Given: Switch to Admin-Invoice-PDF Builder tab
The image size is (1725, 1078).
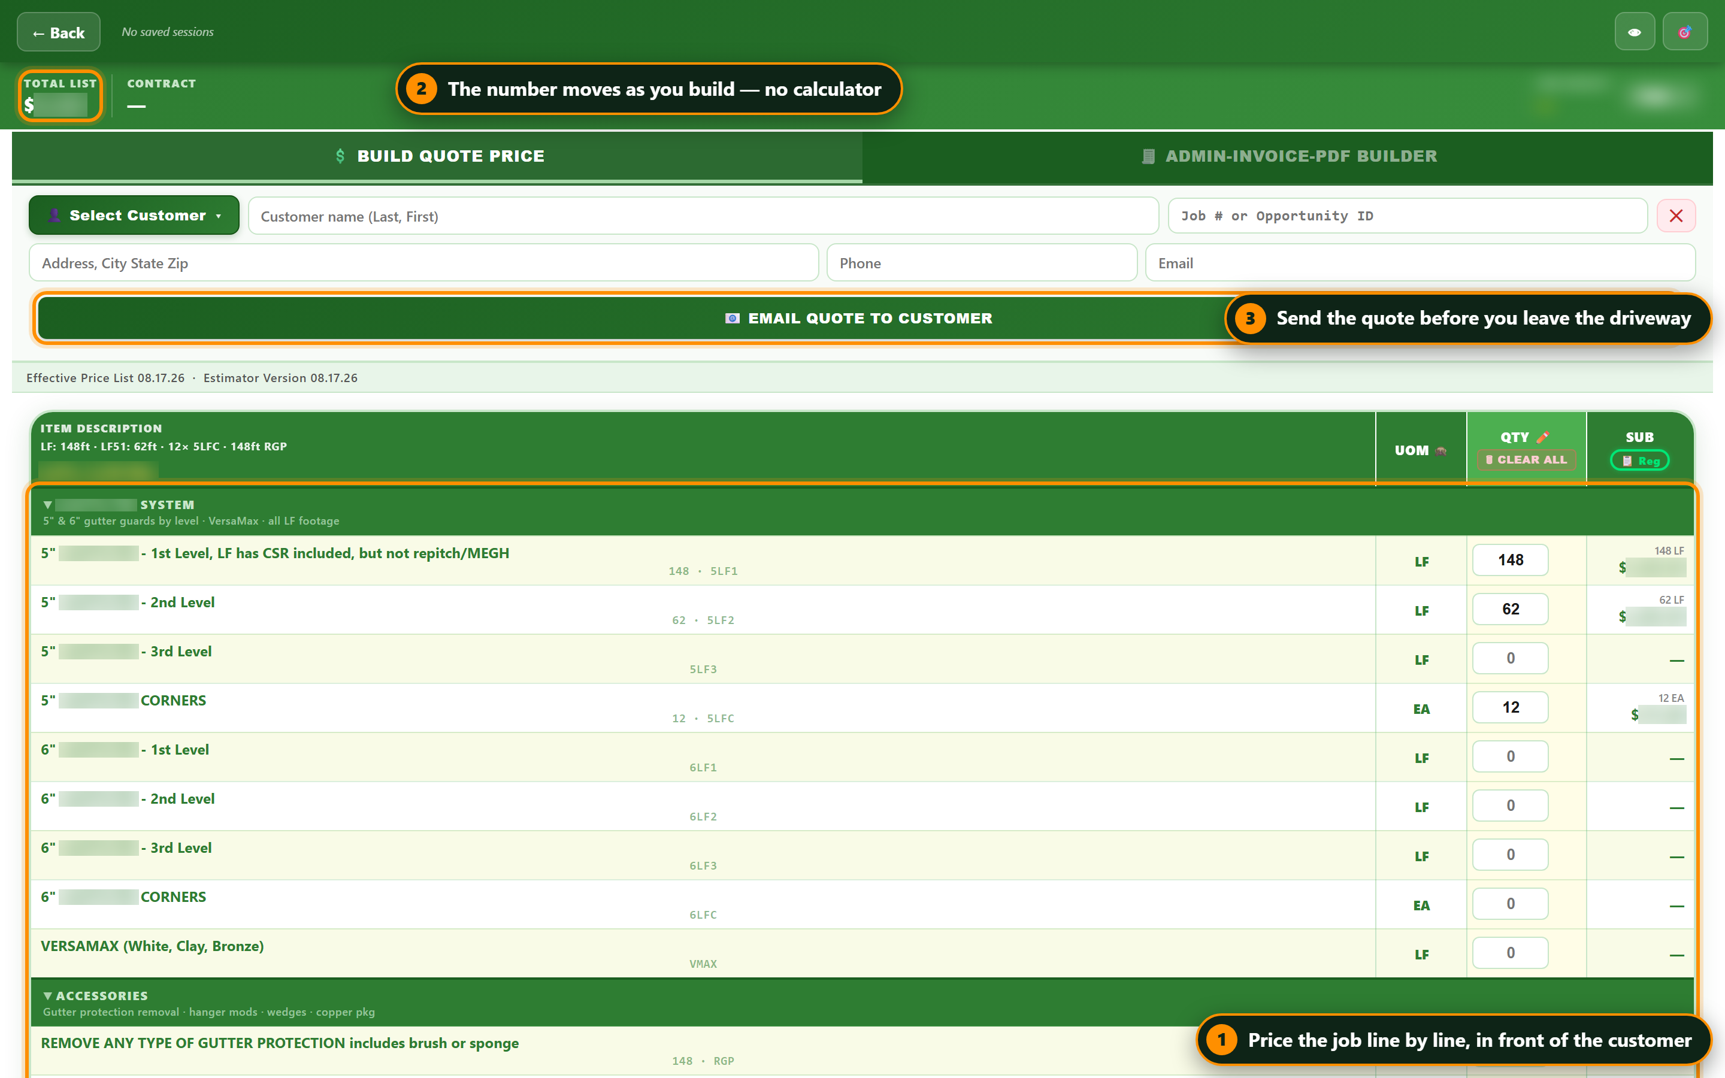Looking at the screenshot, I should tap(1287, 156).
